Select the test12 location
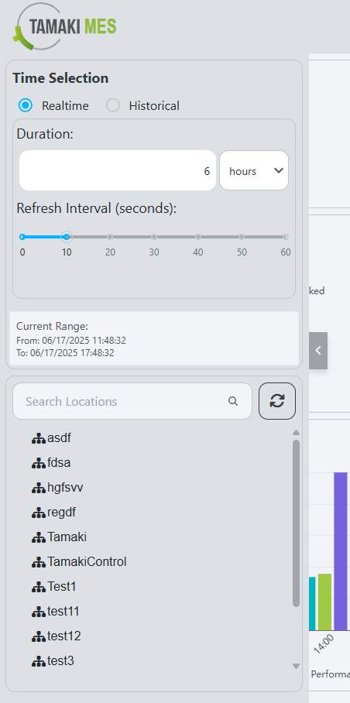Viewport: 350px width, 703px height. (x=64, y=636)
